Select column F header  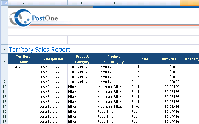(x=168, y=3)
